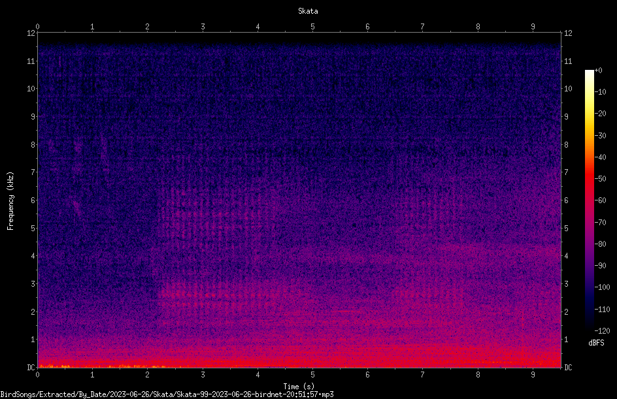Click "DC" on the left frequency axis
The height and width of the screenshot is (399, 617).
click(x=31, y=368)
